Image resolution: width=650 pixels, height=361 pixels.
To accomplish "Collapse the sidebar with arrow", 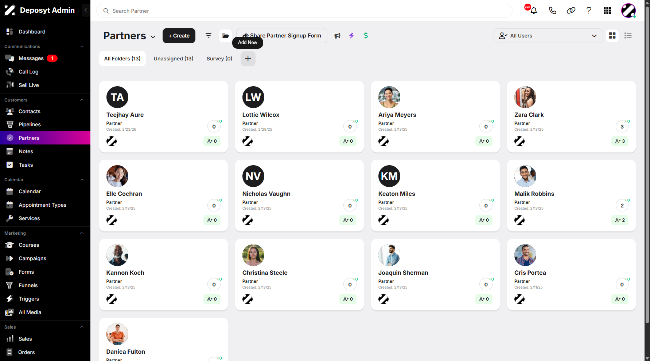I will point(86,10).
